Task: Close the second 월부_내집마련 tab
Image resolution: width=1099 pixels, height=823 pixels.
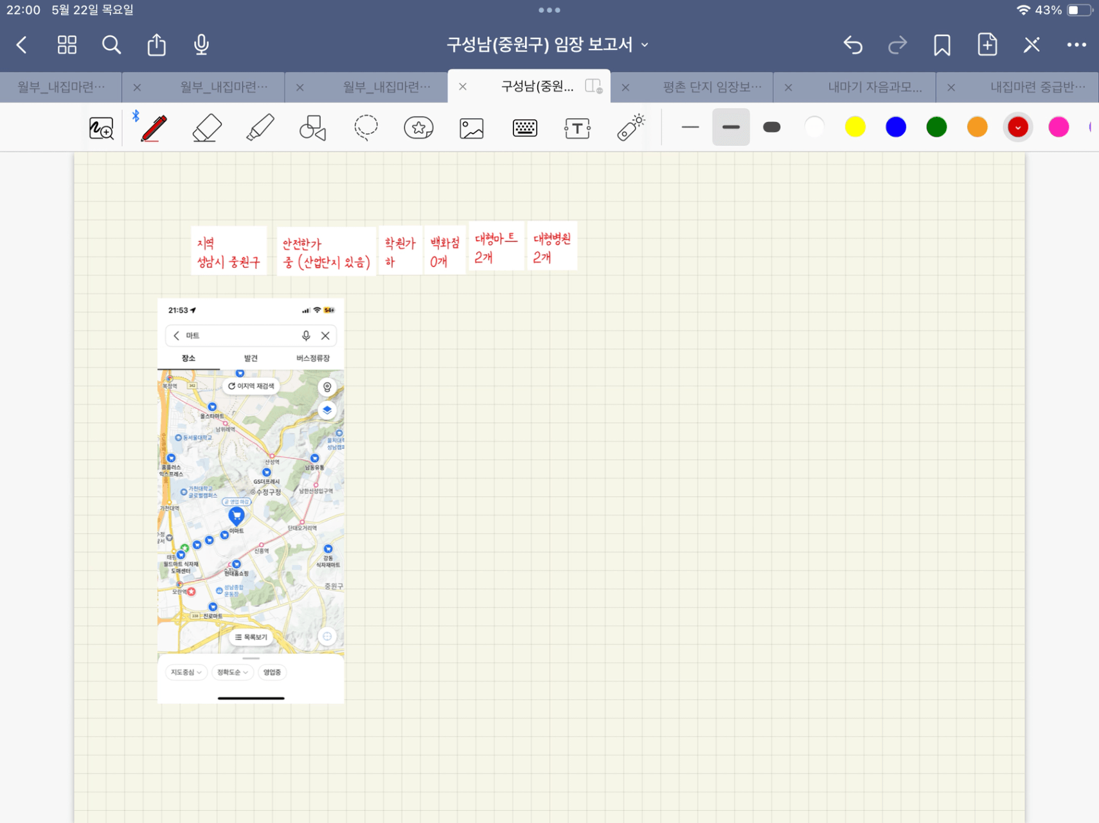Action: tap(137, 87)
